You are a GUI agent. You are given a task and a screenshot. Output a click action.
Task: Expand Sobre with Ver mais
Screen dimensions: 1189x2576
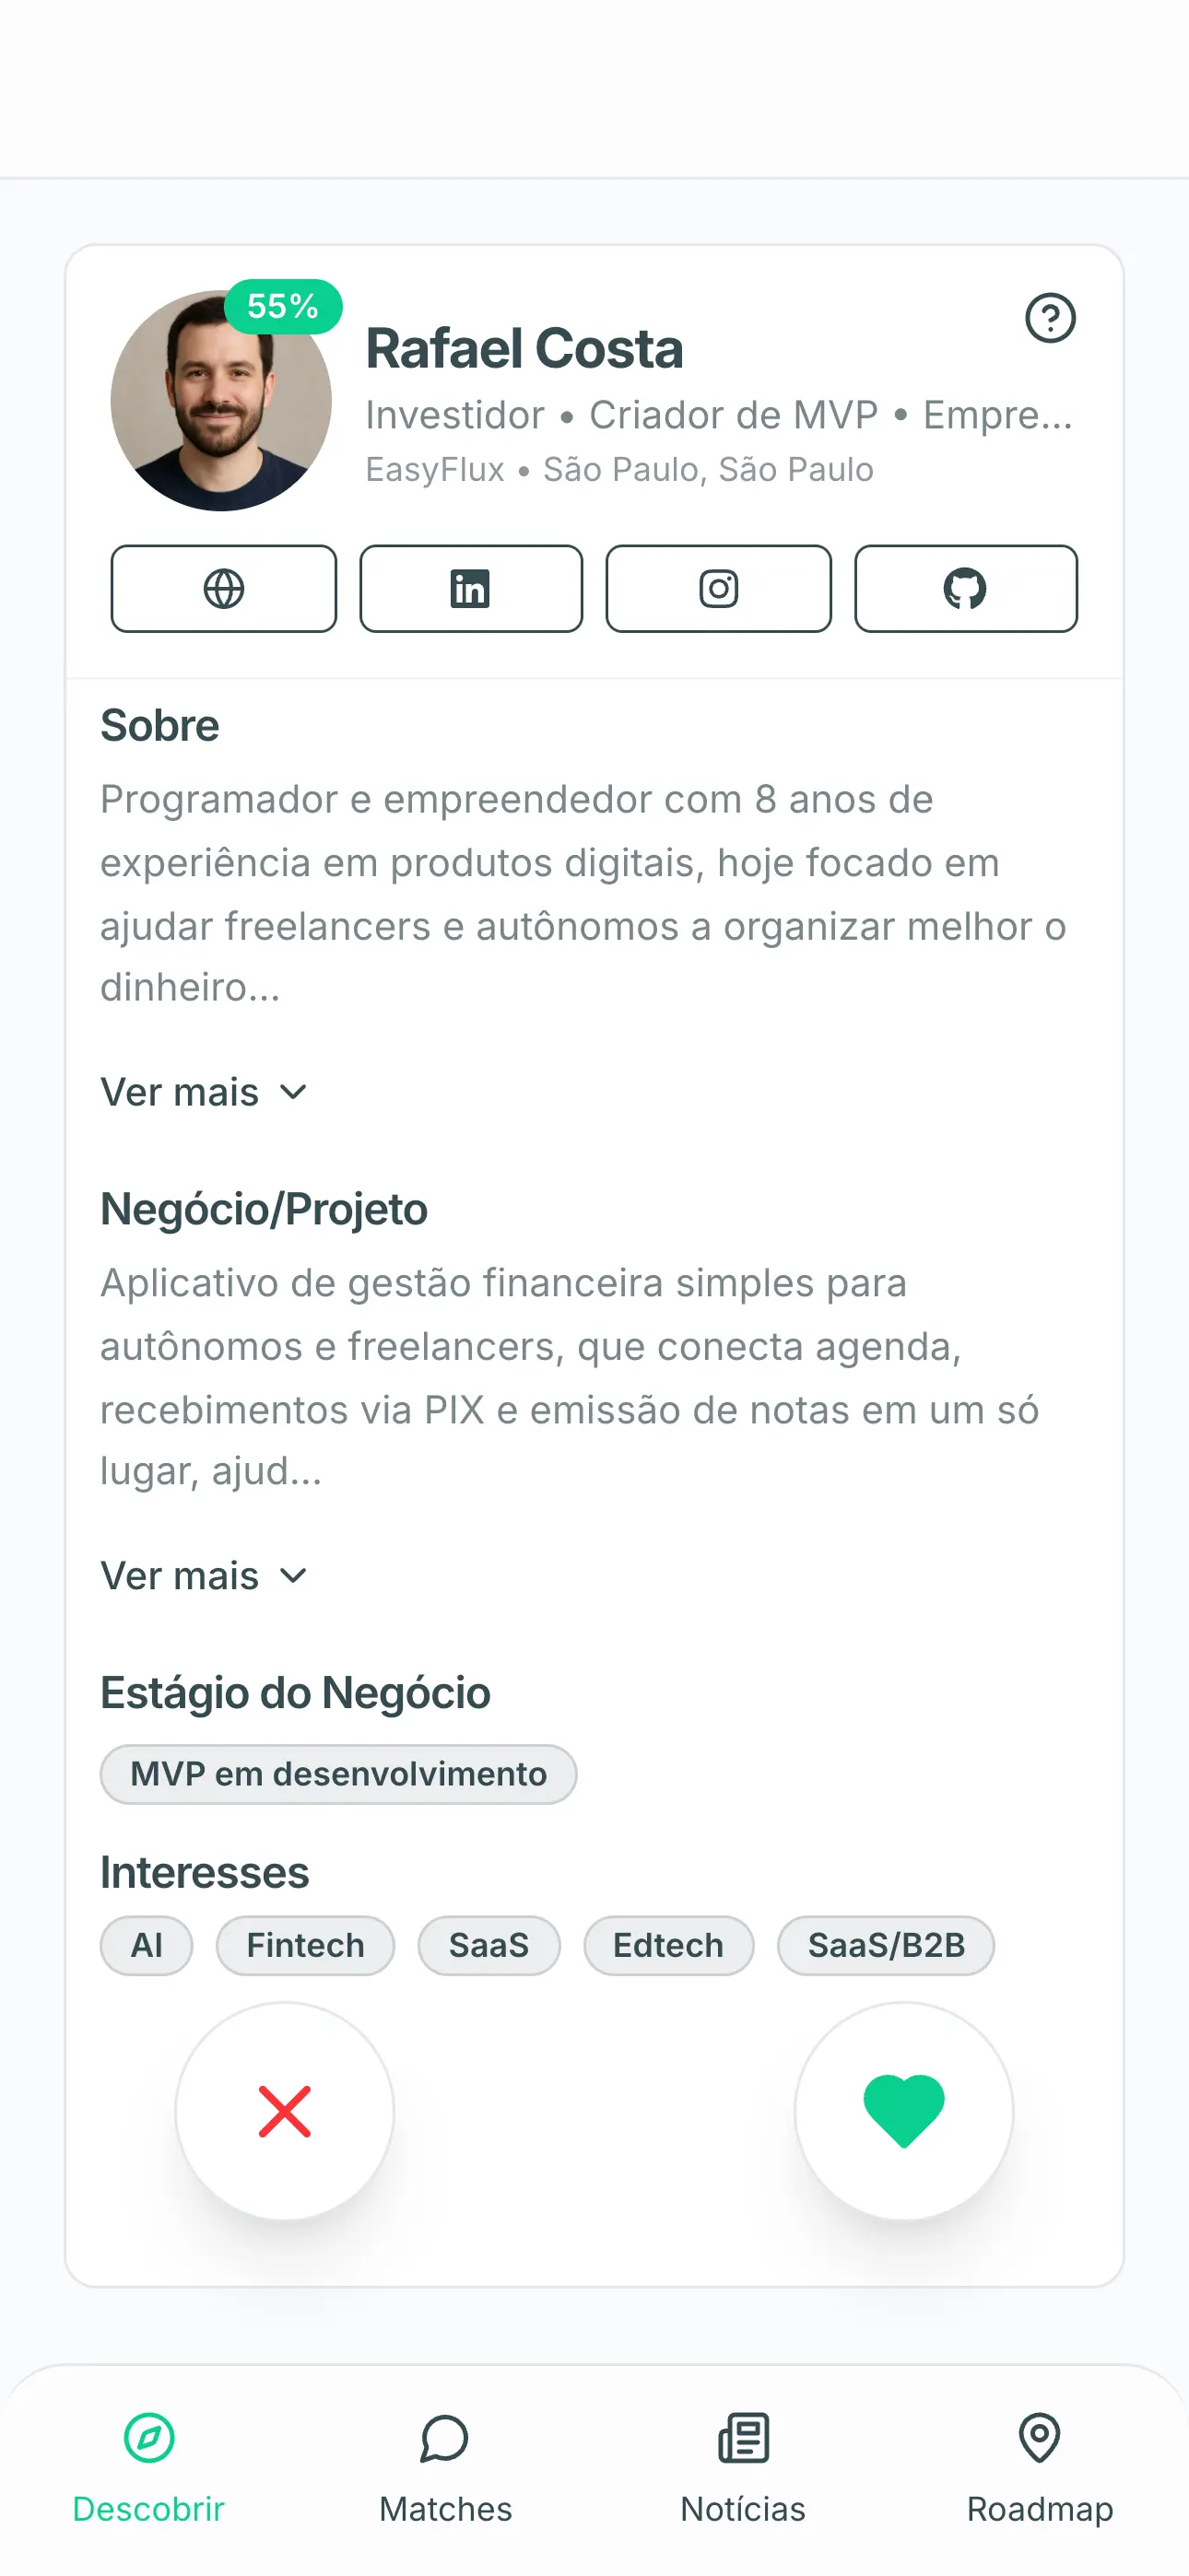(x=203, y=1092)
